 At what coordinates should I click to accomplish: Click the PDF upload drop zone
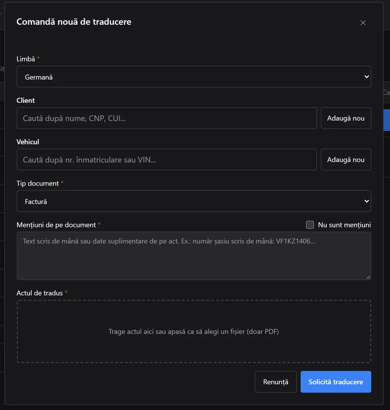point(194,331)
